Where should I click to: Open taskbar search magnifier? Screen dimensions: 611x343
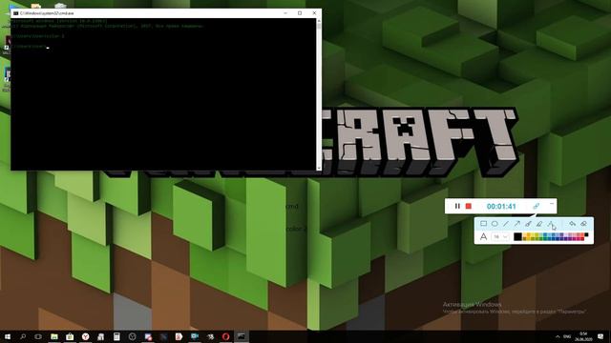(23, 336)
